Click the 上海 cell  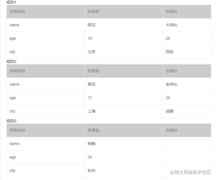click(x=92, y=111)
